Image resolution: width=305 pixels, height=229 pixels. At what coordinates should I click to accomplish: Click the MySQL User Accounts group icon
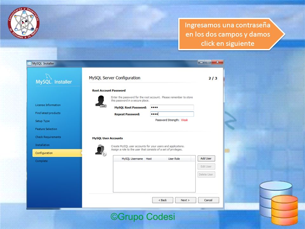101,150
